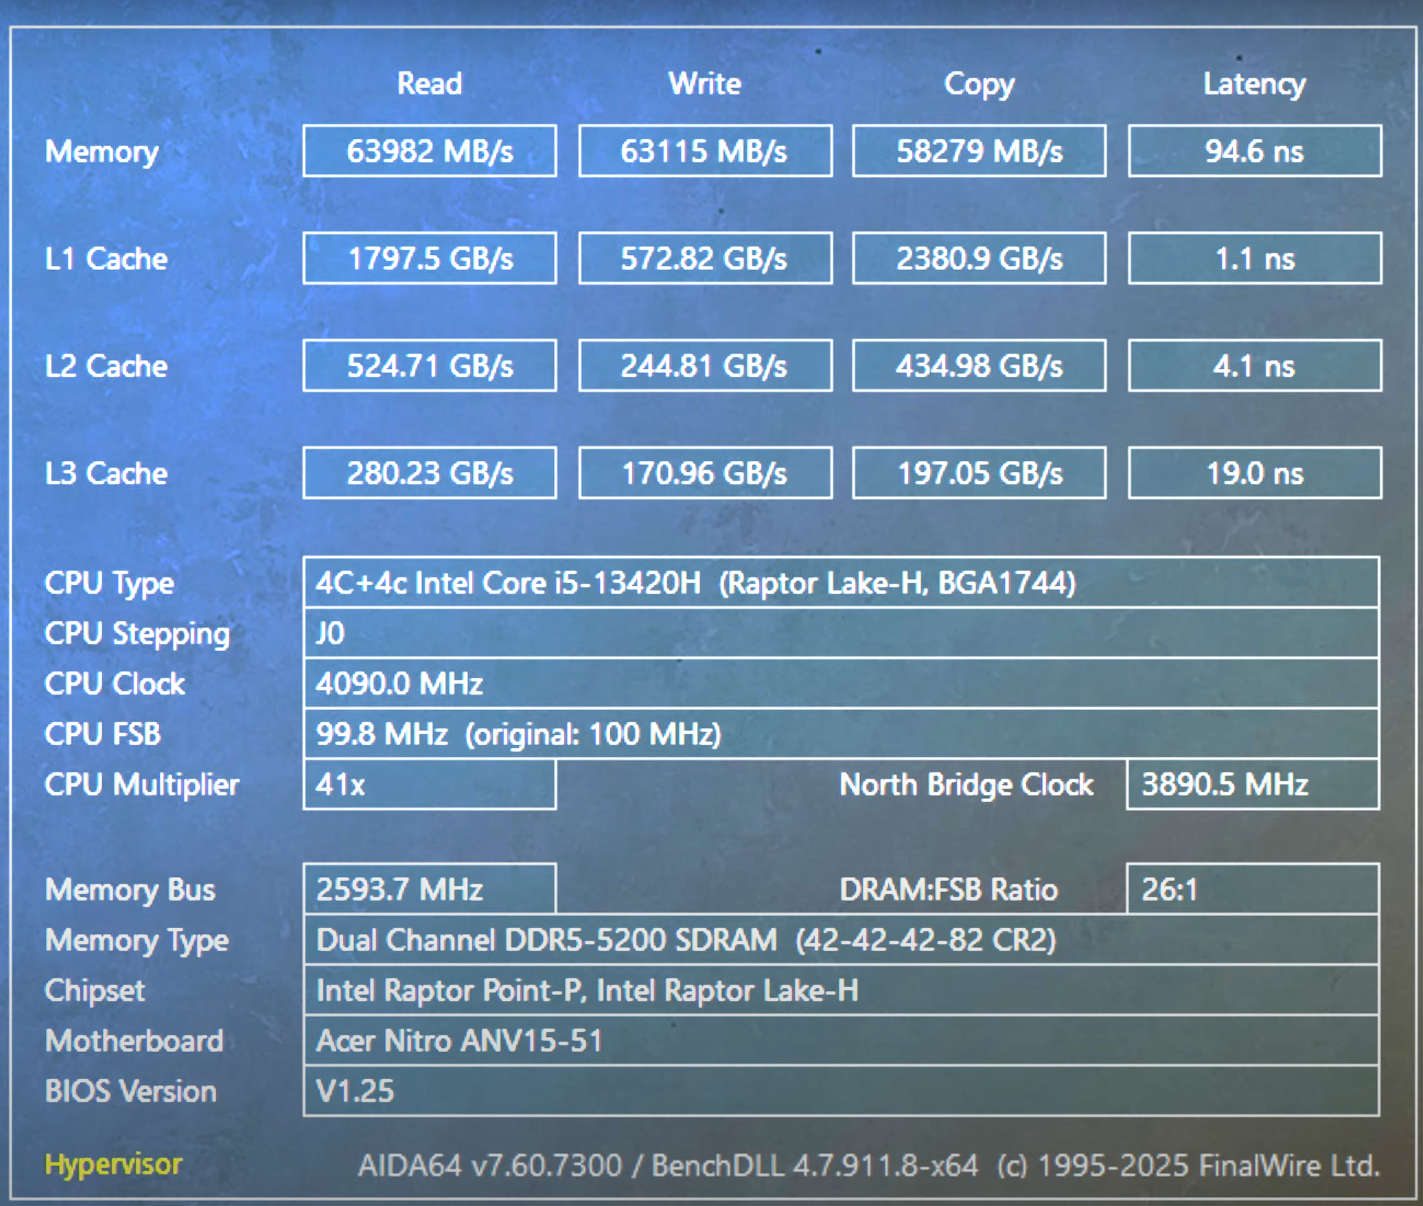Select the CPU Multiplier field 41x
Viewport: 1423px width, 1206px height.
click(x=429, y=784)
